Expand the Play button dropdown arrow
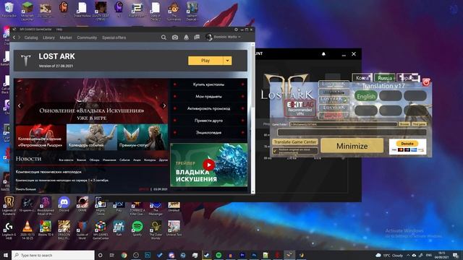This screenshot has width=463, height=260. (x=227, y=61)
